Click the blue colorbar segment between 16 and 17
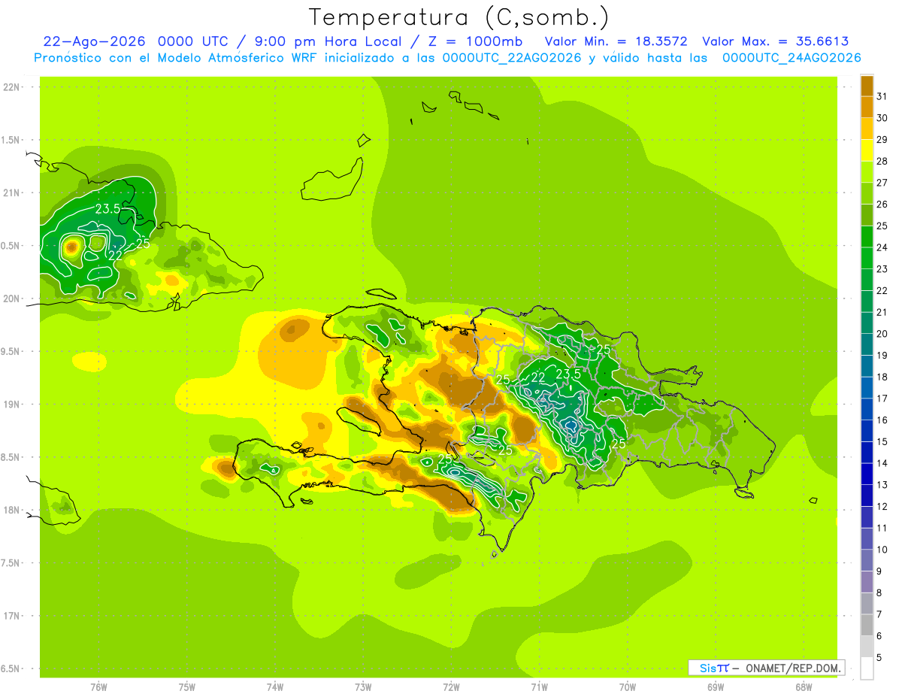 (x=867, y=409)
